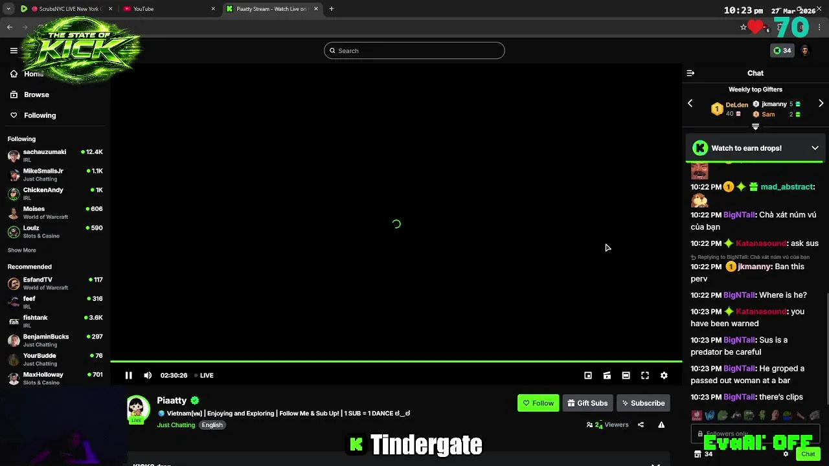Screen dimensions: 829x466
Task: Open fishtank recommended channel
Action: (x=55, y=322)
